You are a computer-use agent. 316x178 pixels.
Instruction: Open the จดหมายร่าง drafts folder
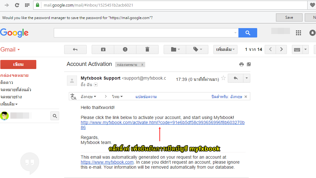tap(11, 97)
